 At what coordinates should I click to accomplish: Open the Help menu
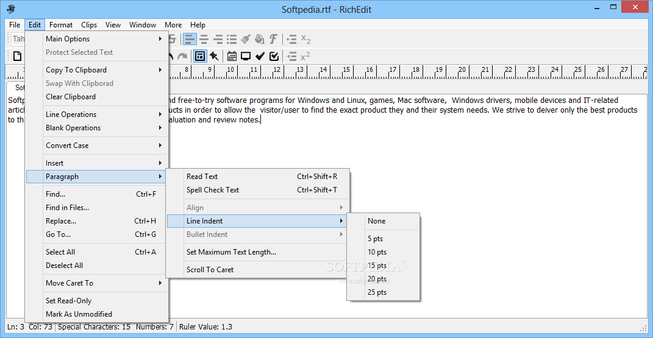pyautogui.click(x=198, y=25)
